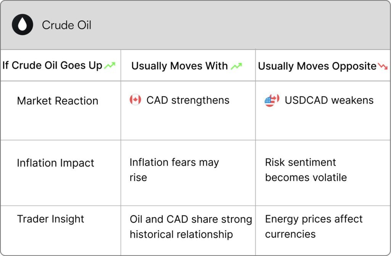This screenshot has width=391, height=256.
Task: Click the black oil drop icon
Action: pos(23,24)
